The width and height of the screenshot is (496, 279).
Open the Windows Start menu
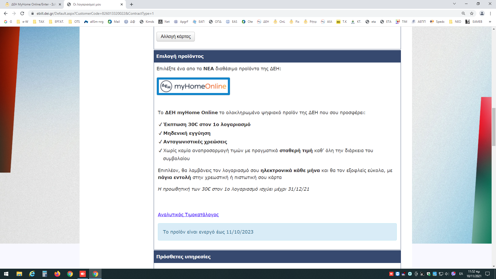click(x=6, y=274)
